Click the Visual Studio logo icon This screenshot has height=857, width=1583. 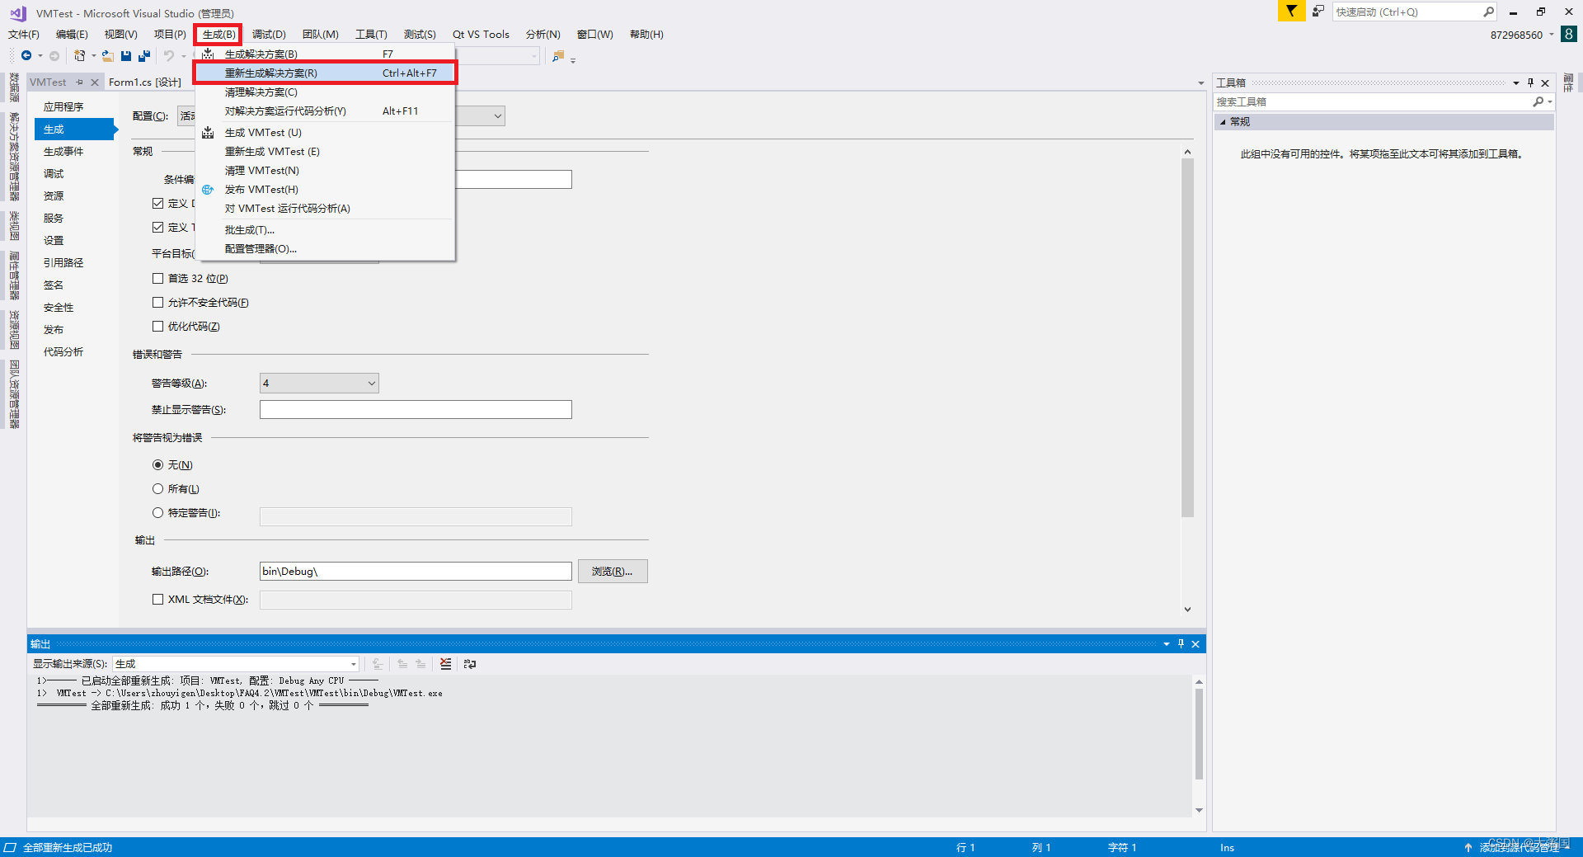pos(18,12)
